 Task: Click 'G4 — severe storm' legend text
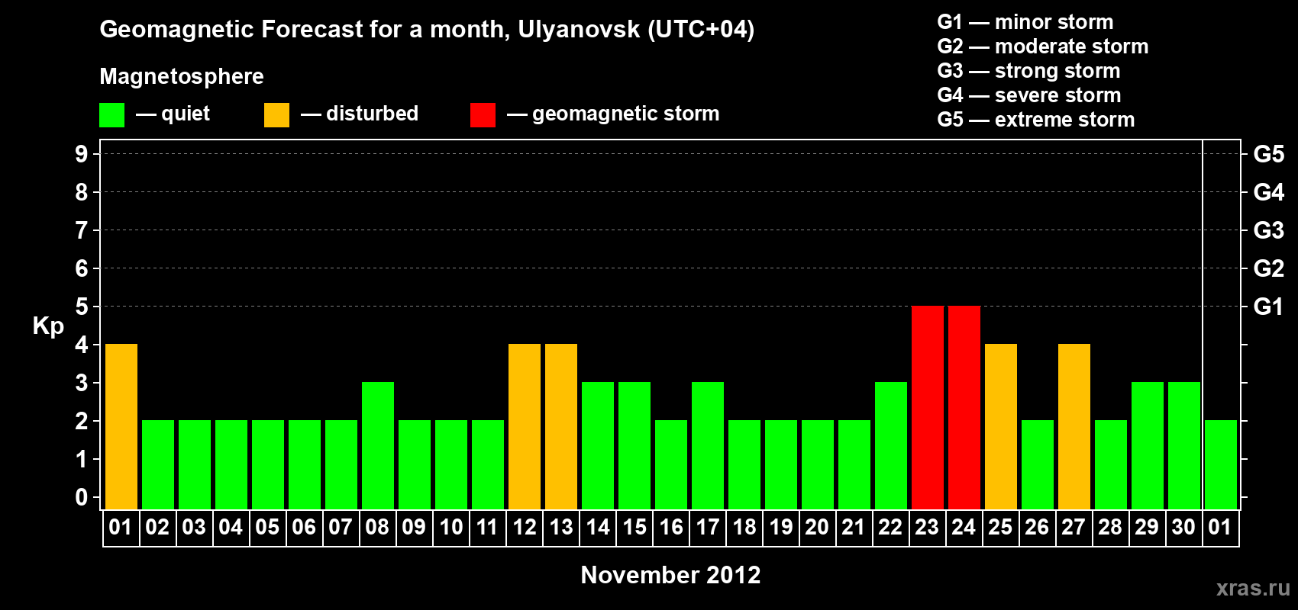[x=1029, y=95]
